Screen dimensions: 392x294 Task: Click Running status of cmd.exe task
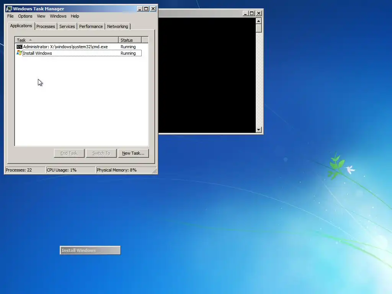coord(128,47)
